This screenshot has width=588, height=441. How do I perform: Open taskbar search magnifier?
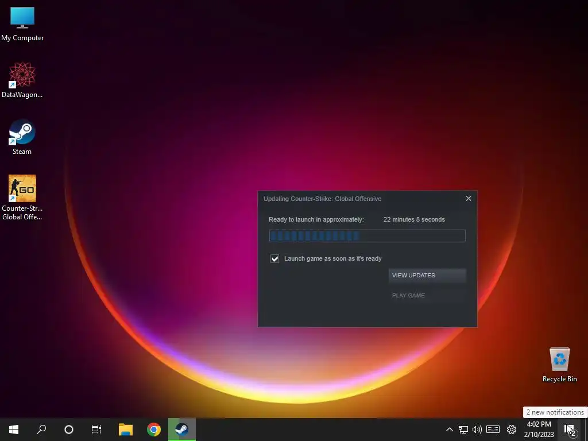point(41,430)
